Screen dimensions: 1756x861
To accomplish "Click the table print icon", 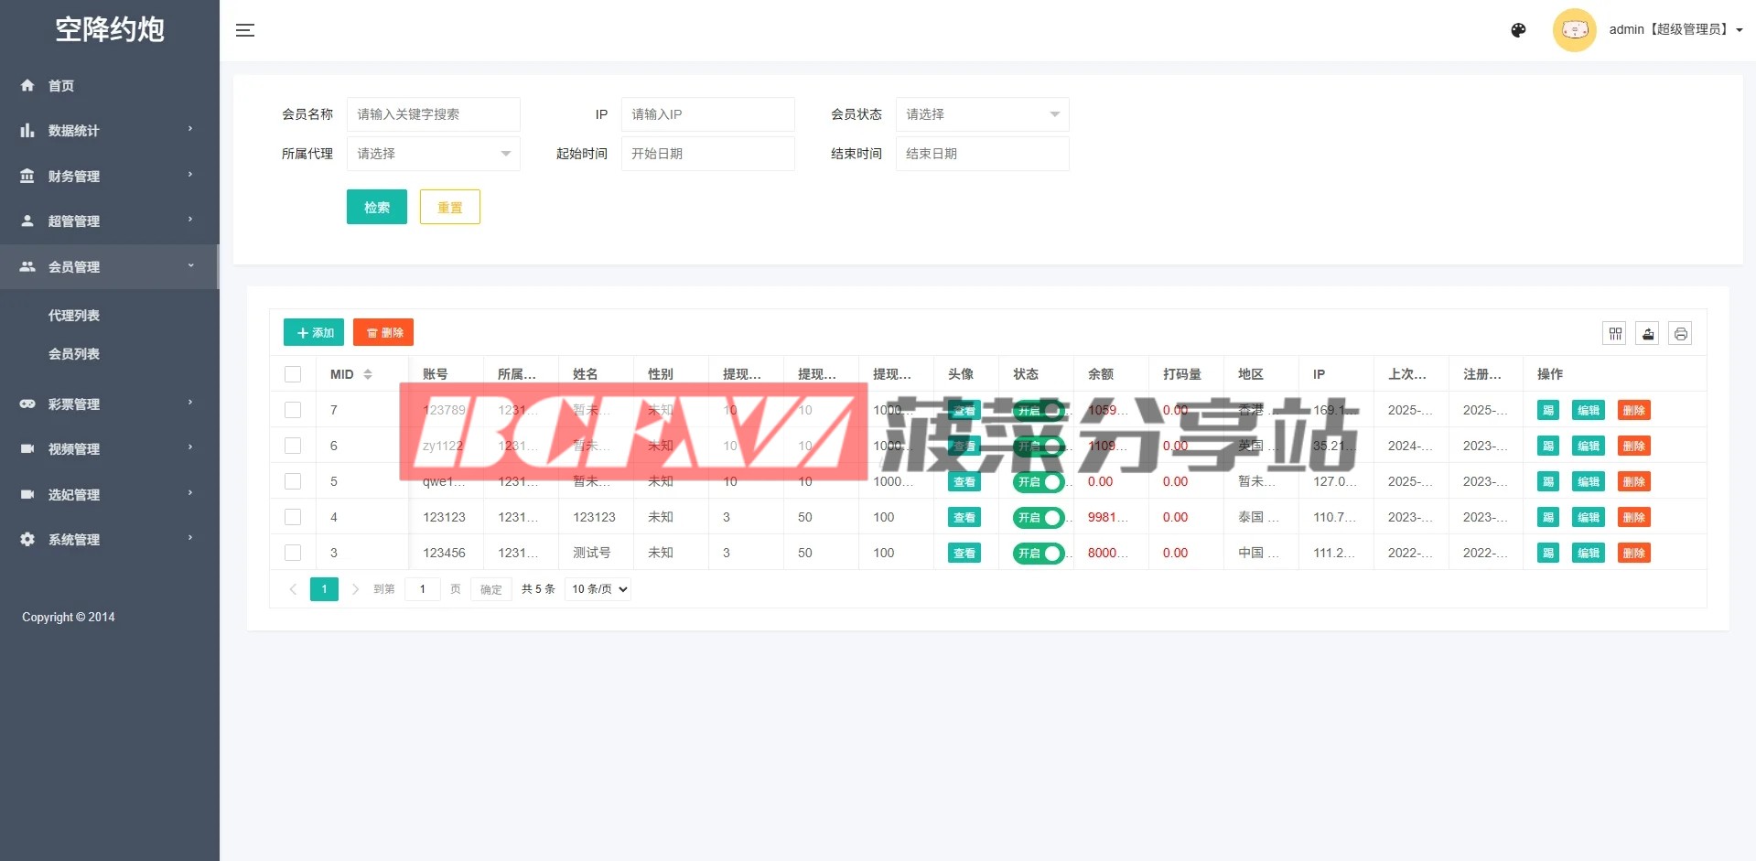I will 1680,333.
